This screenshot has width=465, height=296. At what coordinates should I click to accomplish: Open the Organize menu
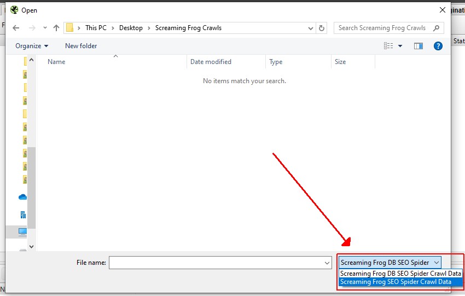coord(31,46)
